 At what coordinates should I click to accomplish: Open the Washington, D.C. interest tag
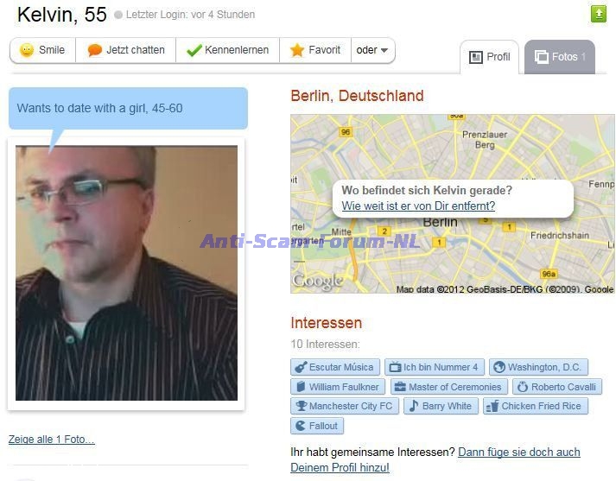point(538,367)
